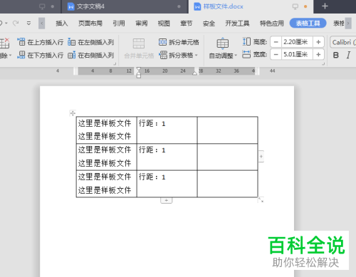Open the insert rows and columns dialog launcher

pyautogui.click(x=115, y=63)
